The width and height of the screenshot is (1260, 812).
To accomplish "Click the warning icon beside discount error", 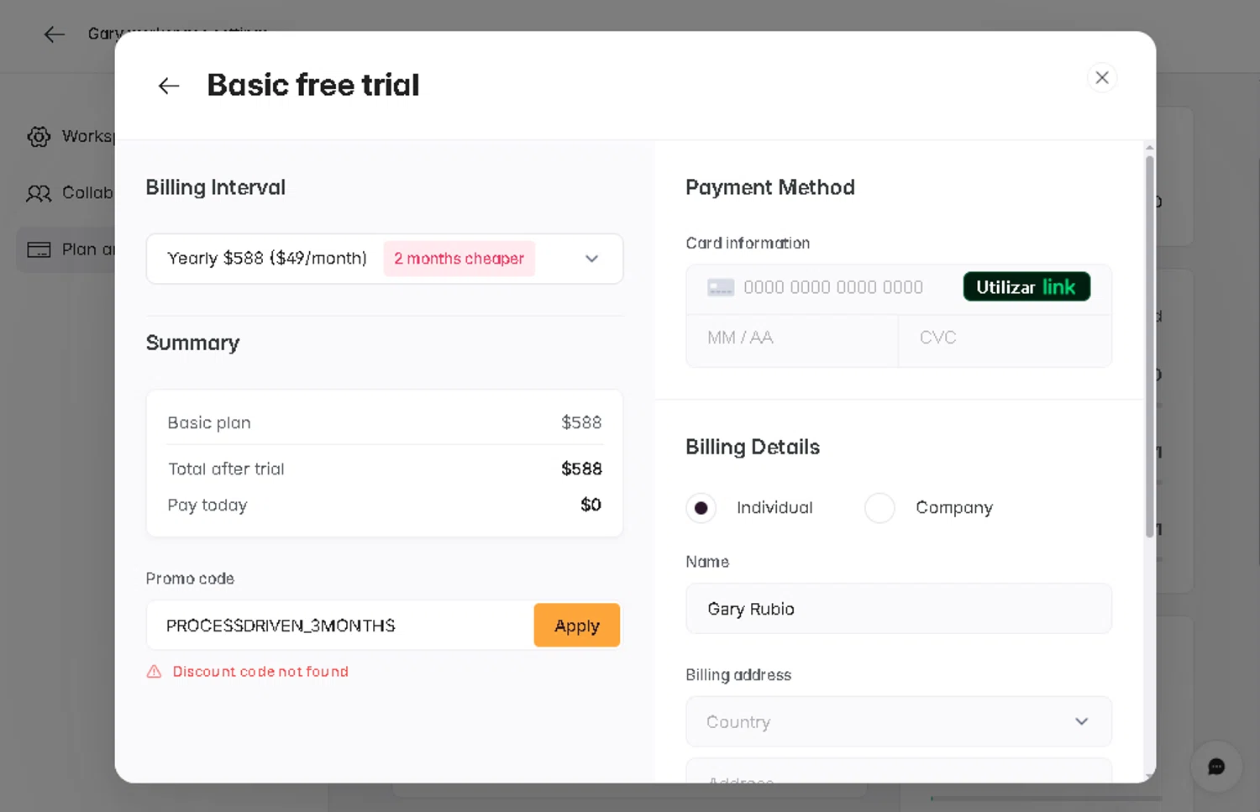I will 154,671.
